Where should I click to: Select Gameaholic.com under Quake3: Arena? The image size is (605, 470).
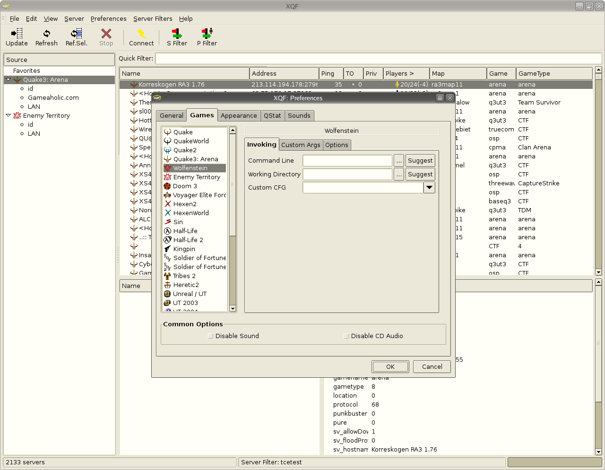(x=53, y=97)
